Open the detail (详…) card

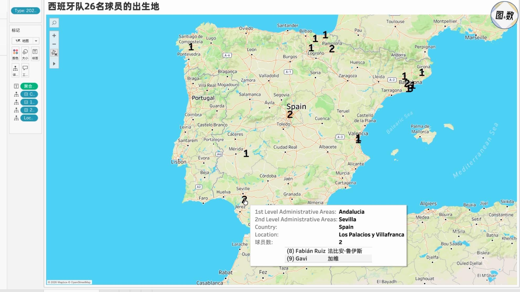click(x=15, y=71)
